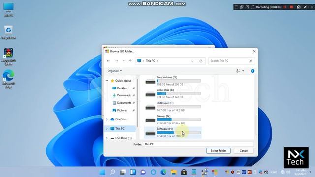Image resolution: width=315 pixels, height=177 pixels.
Task: Click the Games (G:) drive icon
Action: point(150,120)
